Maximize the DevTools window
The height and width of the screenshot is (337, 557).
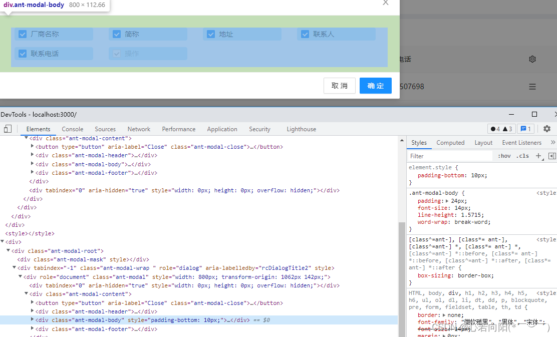(534, 114)
